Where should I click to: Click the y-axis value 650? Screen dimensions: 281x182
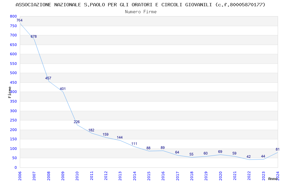(14, 45)
